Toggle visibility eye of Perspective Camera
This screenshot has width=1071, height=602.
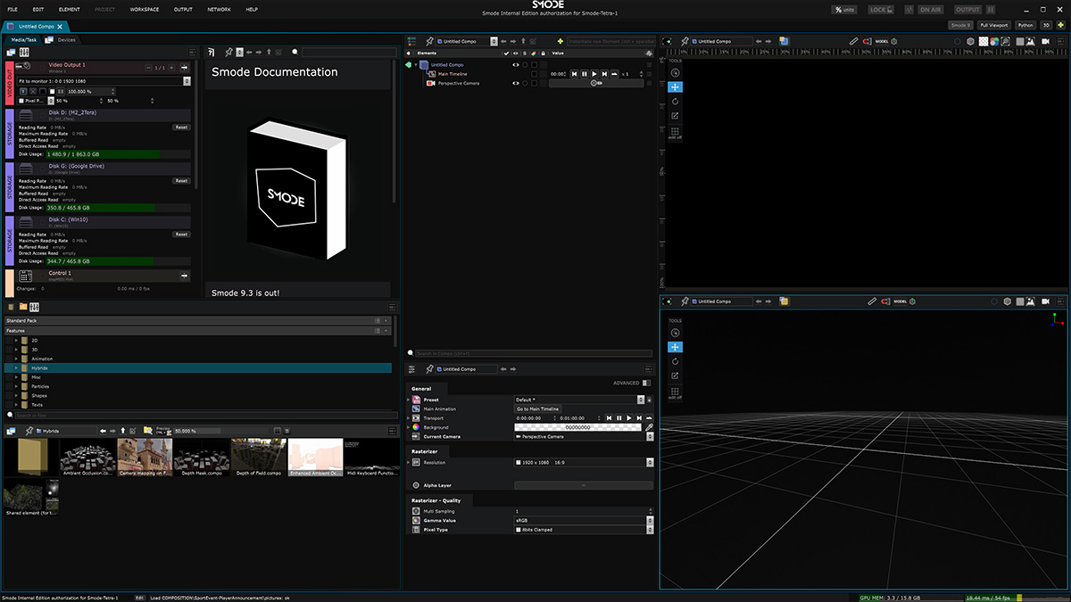515,83
